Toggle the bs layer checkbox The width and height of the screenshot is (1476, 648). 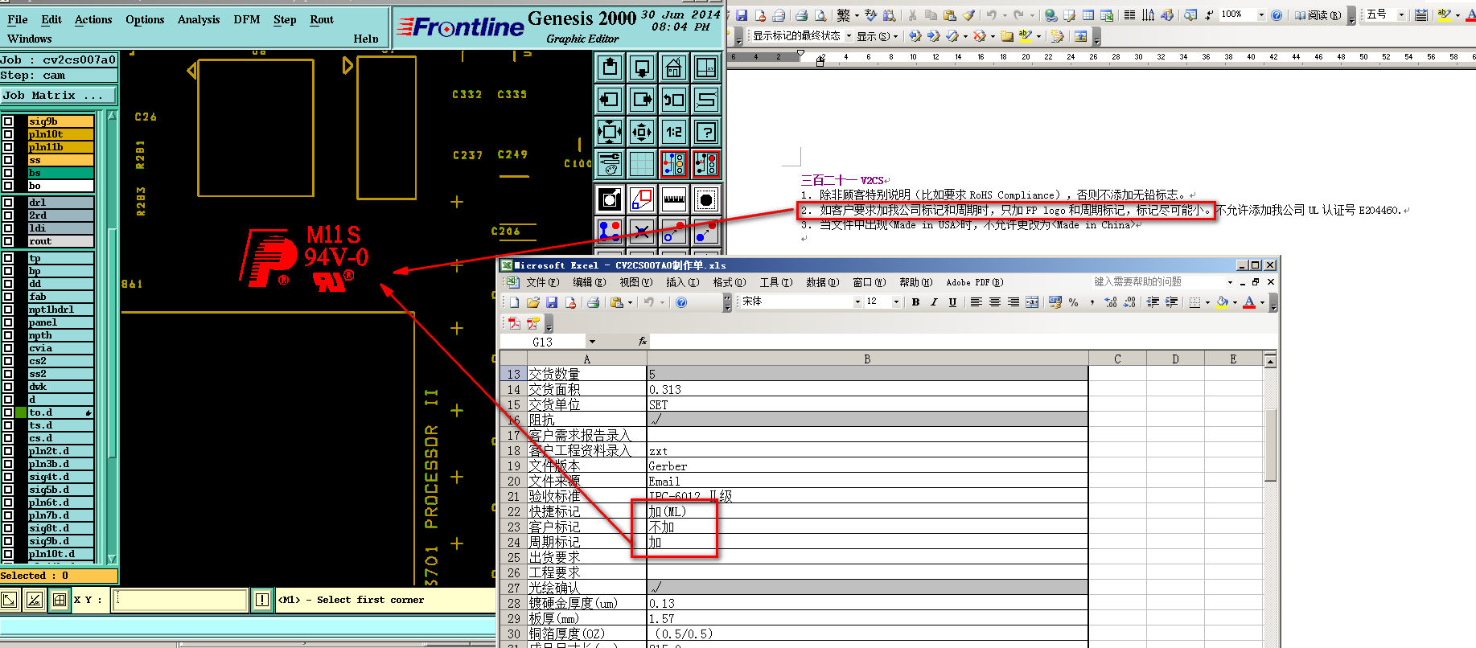coord(8,173)
